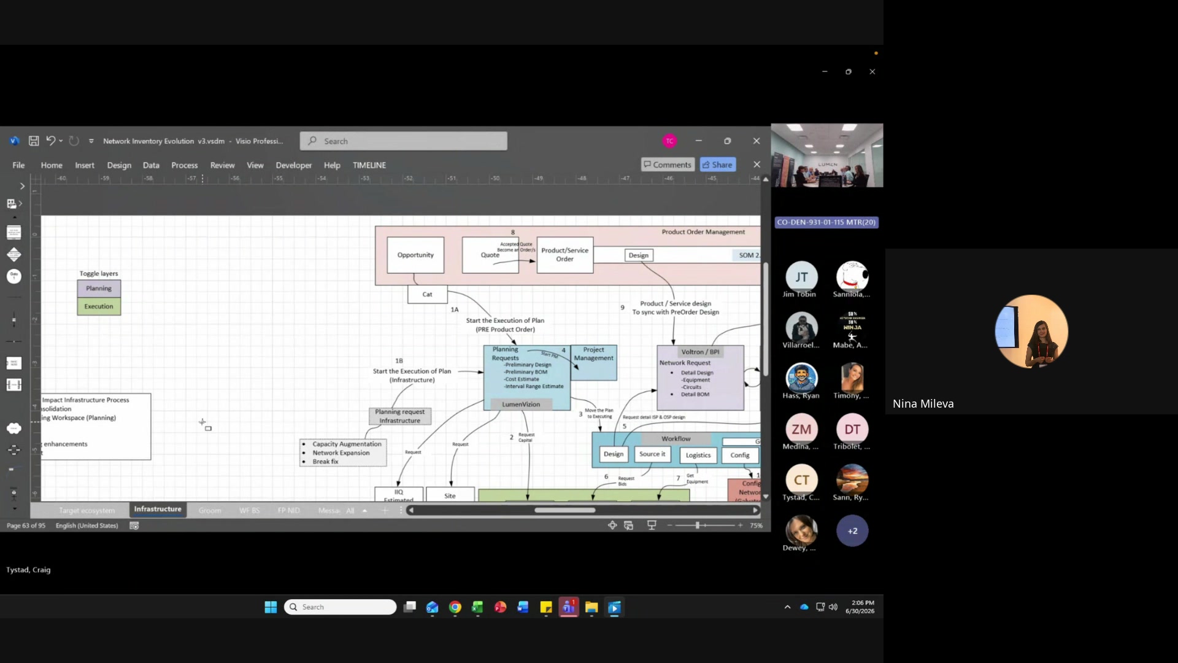Screen dimensions: 1178x663
Task: Open Chrome from the taskbar
Action: (455, 607)
